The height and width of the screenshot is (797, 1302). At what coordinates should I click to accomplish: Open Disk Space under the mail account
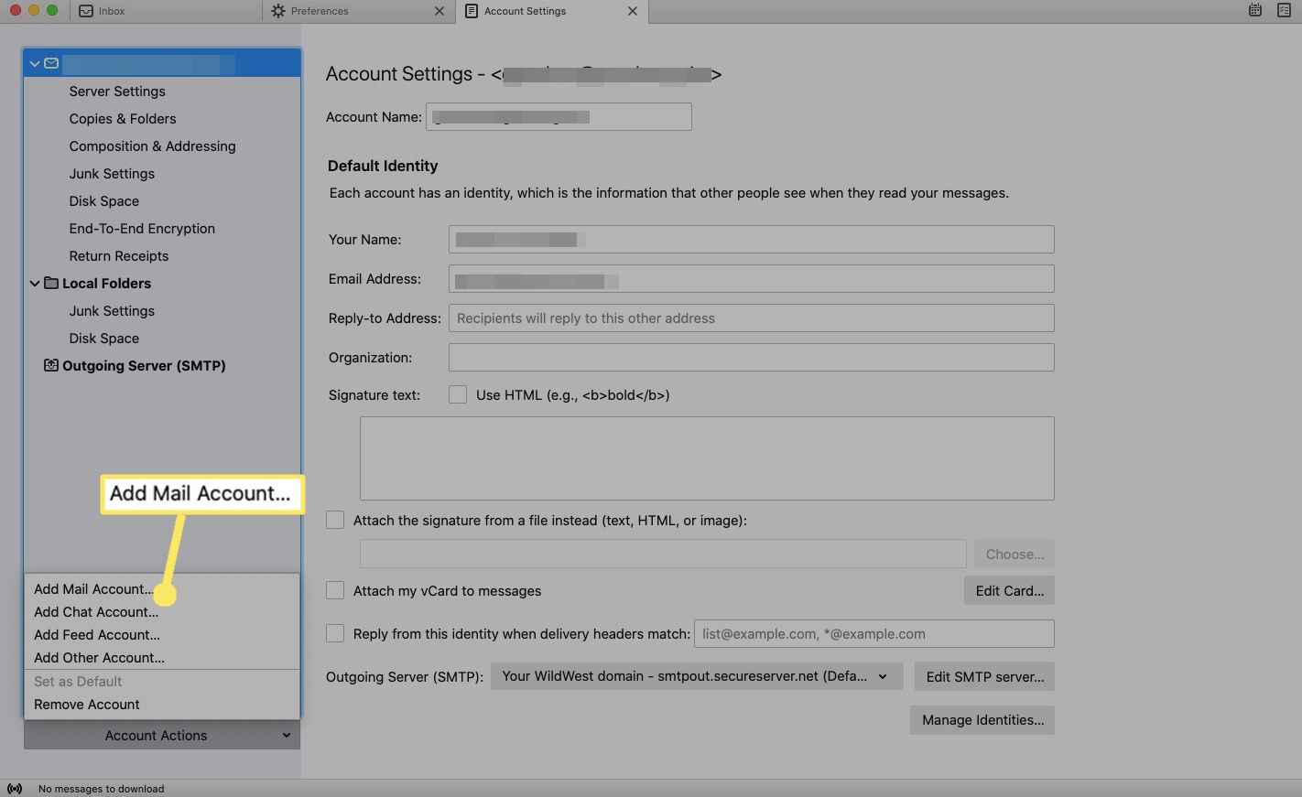pos(104,200)
